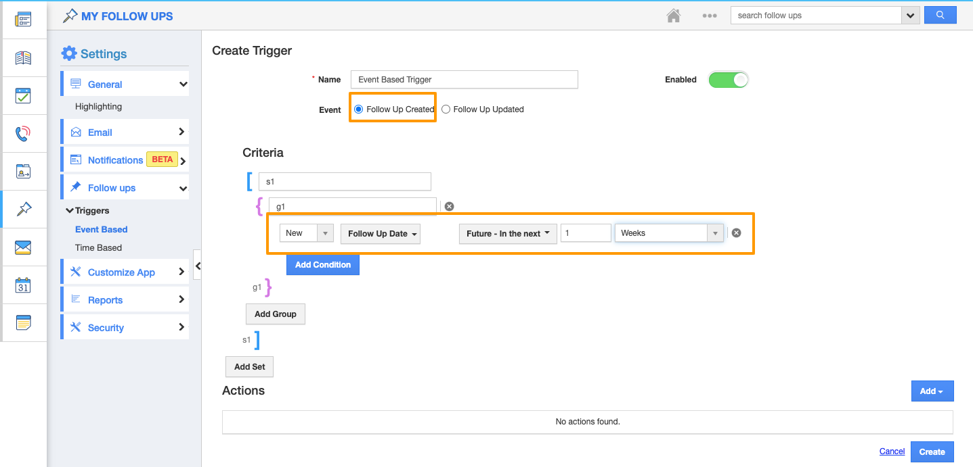Click the home icon in top bar
Image resolution: width=973 pixels, height=467 pixels.
pos(674,16)
